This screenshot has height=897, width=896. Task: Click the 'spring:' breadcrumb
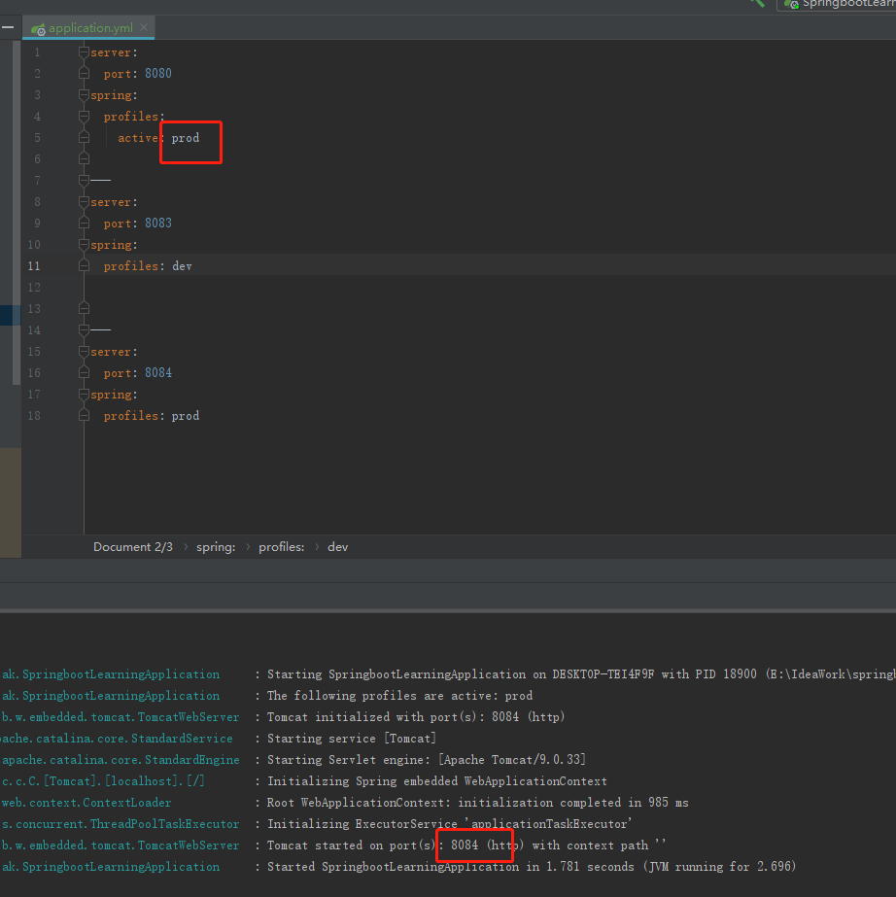click(216, 547)
